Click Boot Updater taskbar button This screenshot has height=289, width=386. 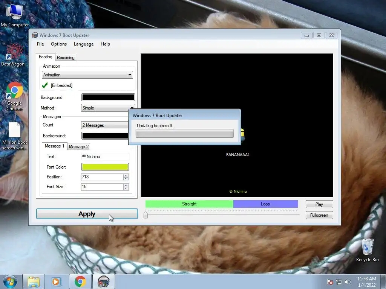point(103,281)
